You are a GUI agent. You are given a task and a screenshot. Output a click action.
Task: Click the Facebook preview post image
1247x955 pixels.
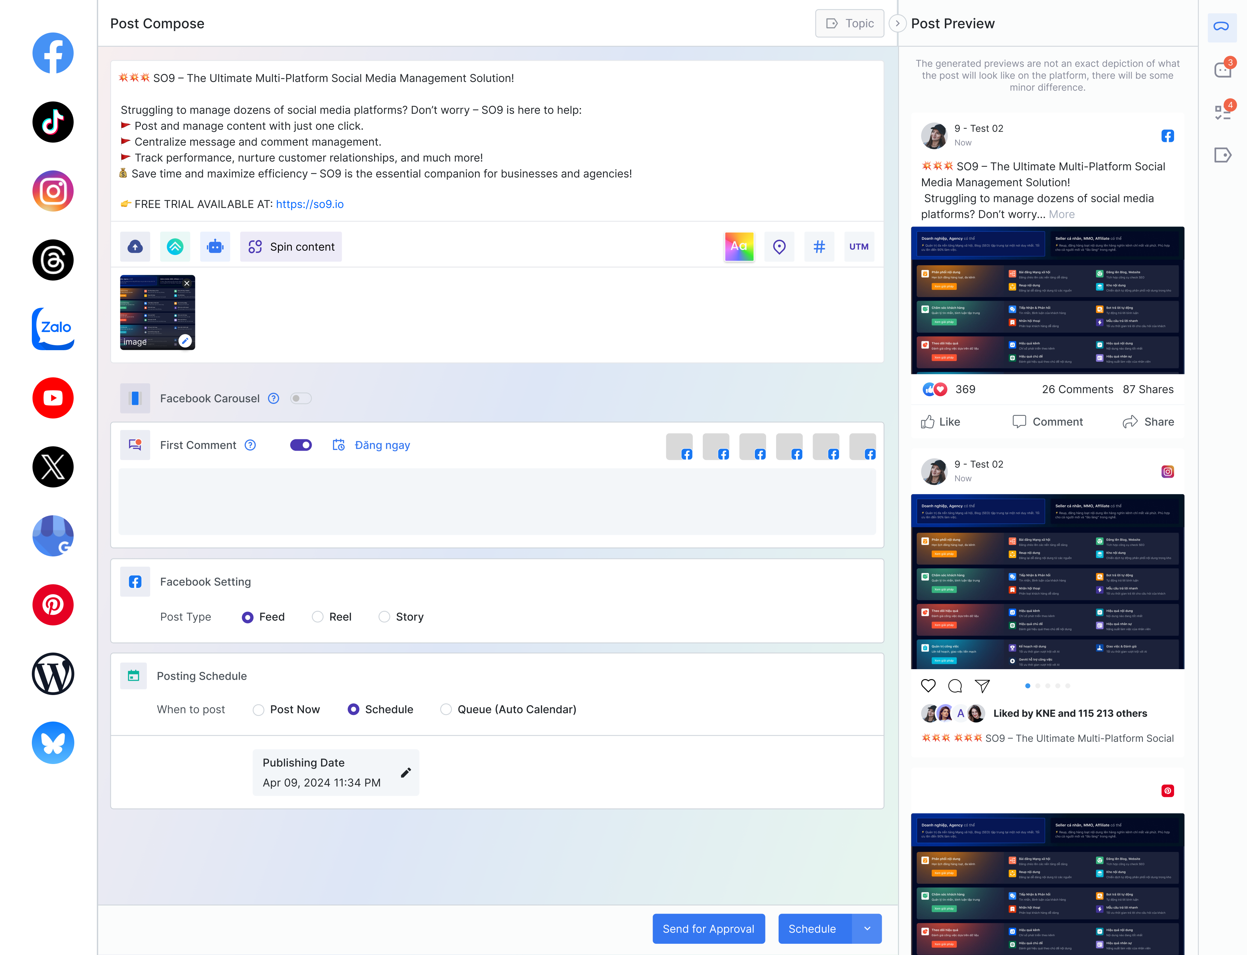[x=1047, y=300]
